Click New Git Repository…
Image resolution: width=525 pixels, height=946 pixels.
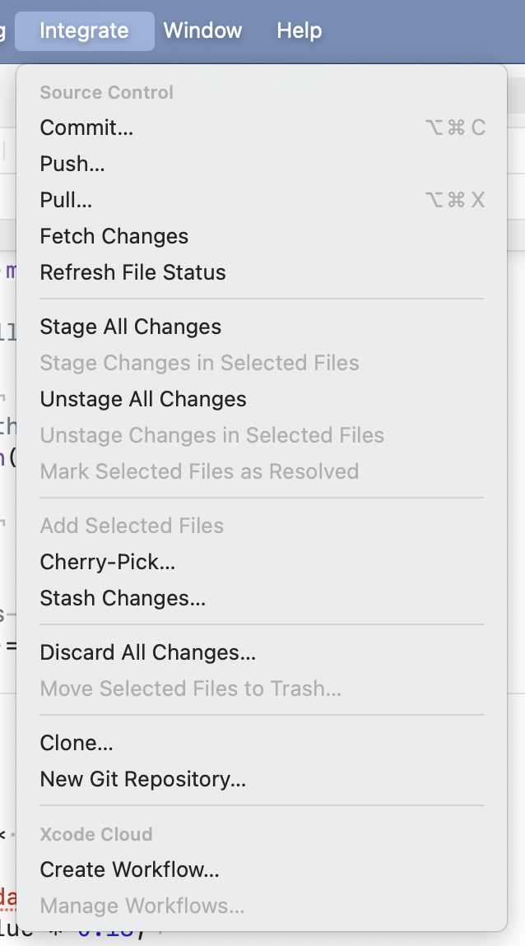coord(142,779)
